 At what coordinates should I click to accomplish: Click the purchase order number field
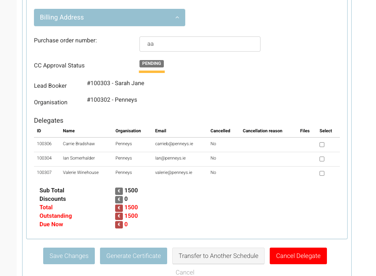(200, 44)
